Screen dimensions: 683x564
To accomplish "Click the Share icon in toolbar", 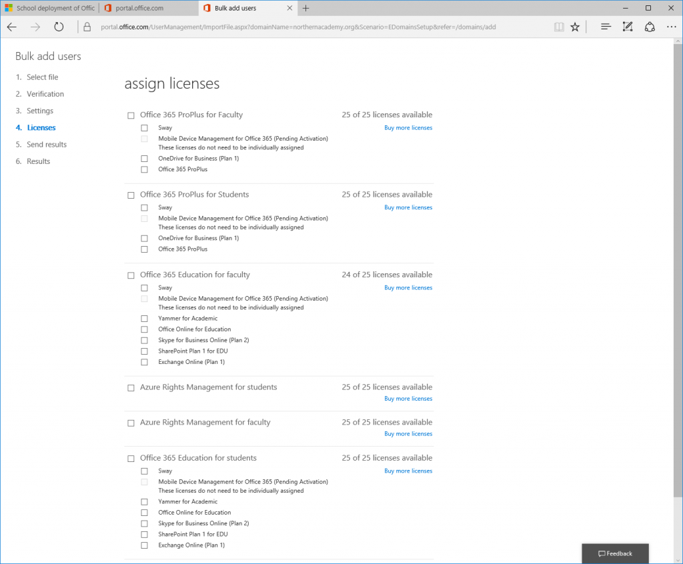I will [650, 27].
